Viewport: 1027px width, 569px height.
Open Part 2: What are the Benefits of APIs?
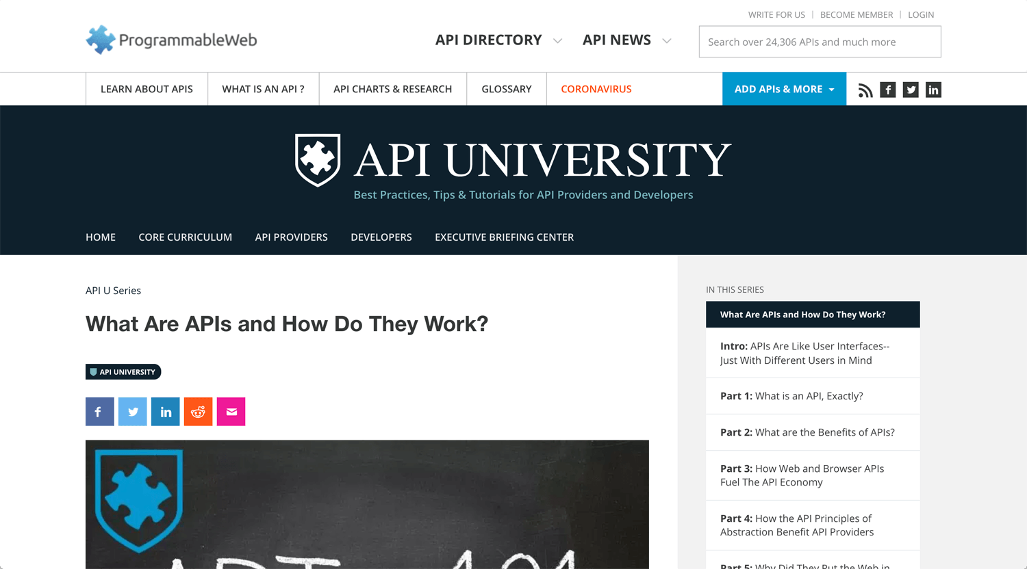(x=813, y=432)
